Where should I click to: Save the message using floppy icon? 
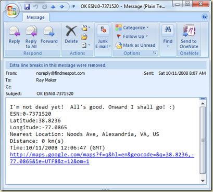click(x=27, y=7)
